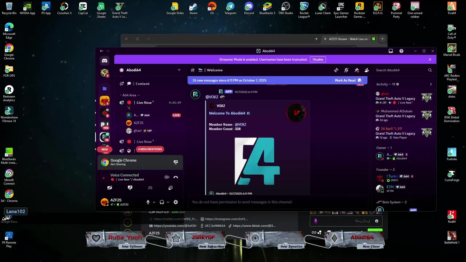Click the search magnifier in Search Abodi64
Viewport: 466px width, 262px height.
point(430,70)
